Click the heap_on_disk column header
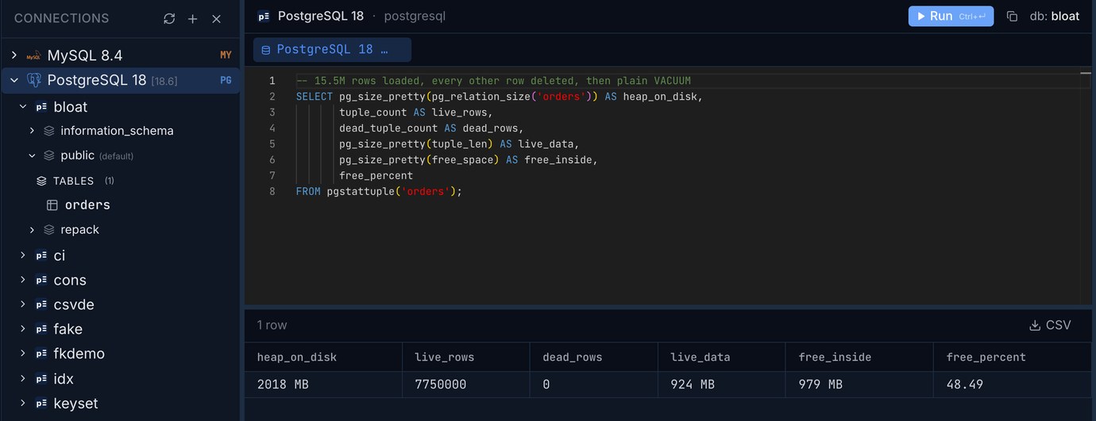The width and height of the screenshot is (1096, 421). [323, 358]
